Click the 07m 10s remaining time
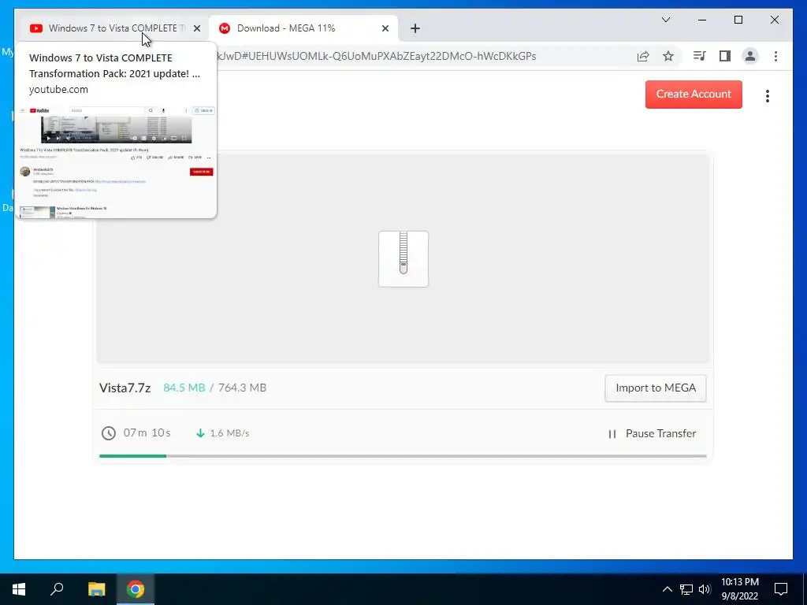This screenshot has height=605, width=807. click(x=147, y=432)
